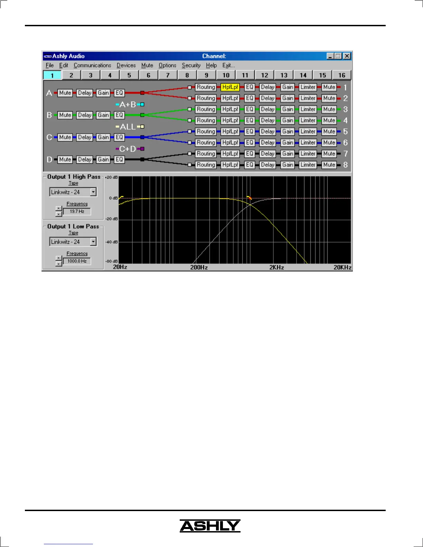
Task: Open the Communications menu
Action: point(92,65)
